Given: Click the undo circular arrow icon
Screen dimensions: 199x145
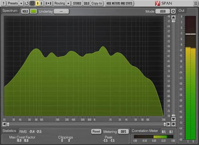Looking at the screenshot, I should (27, 3).
